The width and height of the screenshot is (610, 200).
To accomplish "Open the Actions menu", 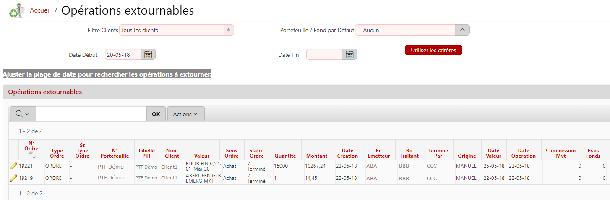I will pyautogui.click(x=185, y=114).
